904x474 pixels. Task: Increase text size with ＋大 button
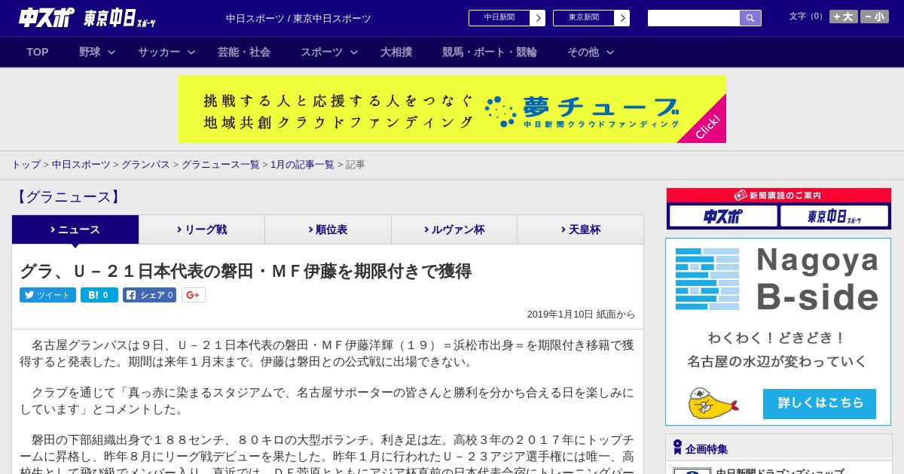tap(844, 17)
